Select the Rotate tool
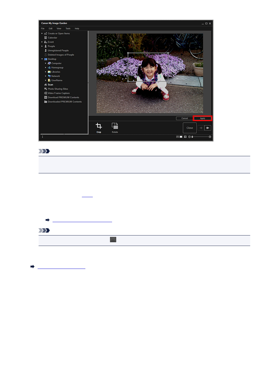This screenshot has height=392, width=277. 115,128
